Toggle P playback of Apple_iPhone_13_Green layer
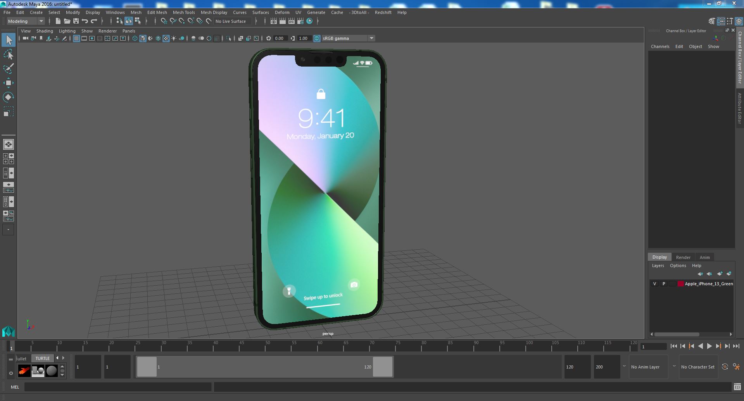Screen dimensions: 744x401 [664, 284]
